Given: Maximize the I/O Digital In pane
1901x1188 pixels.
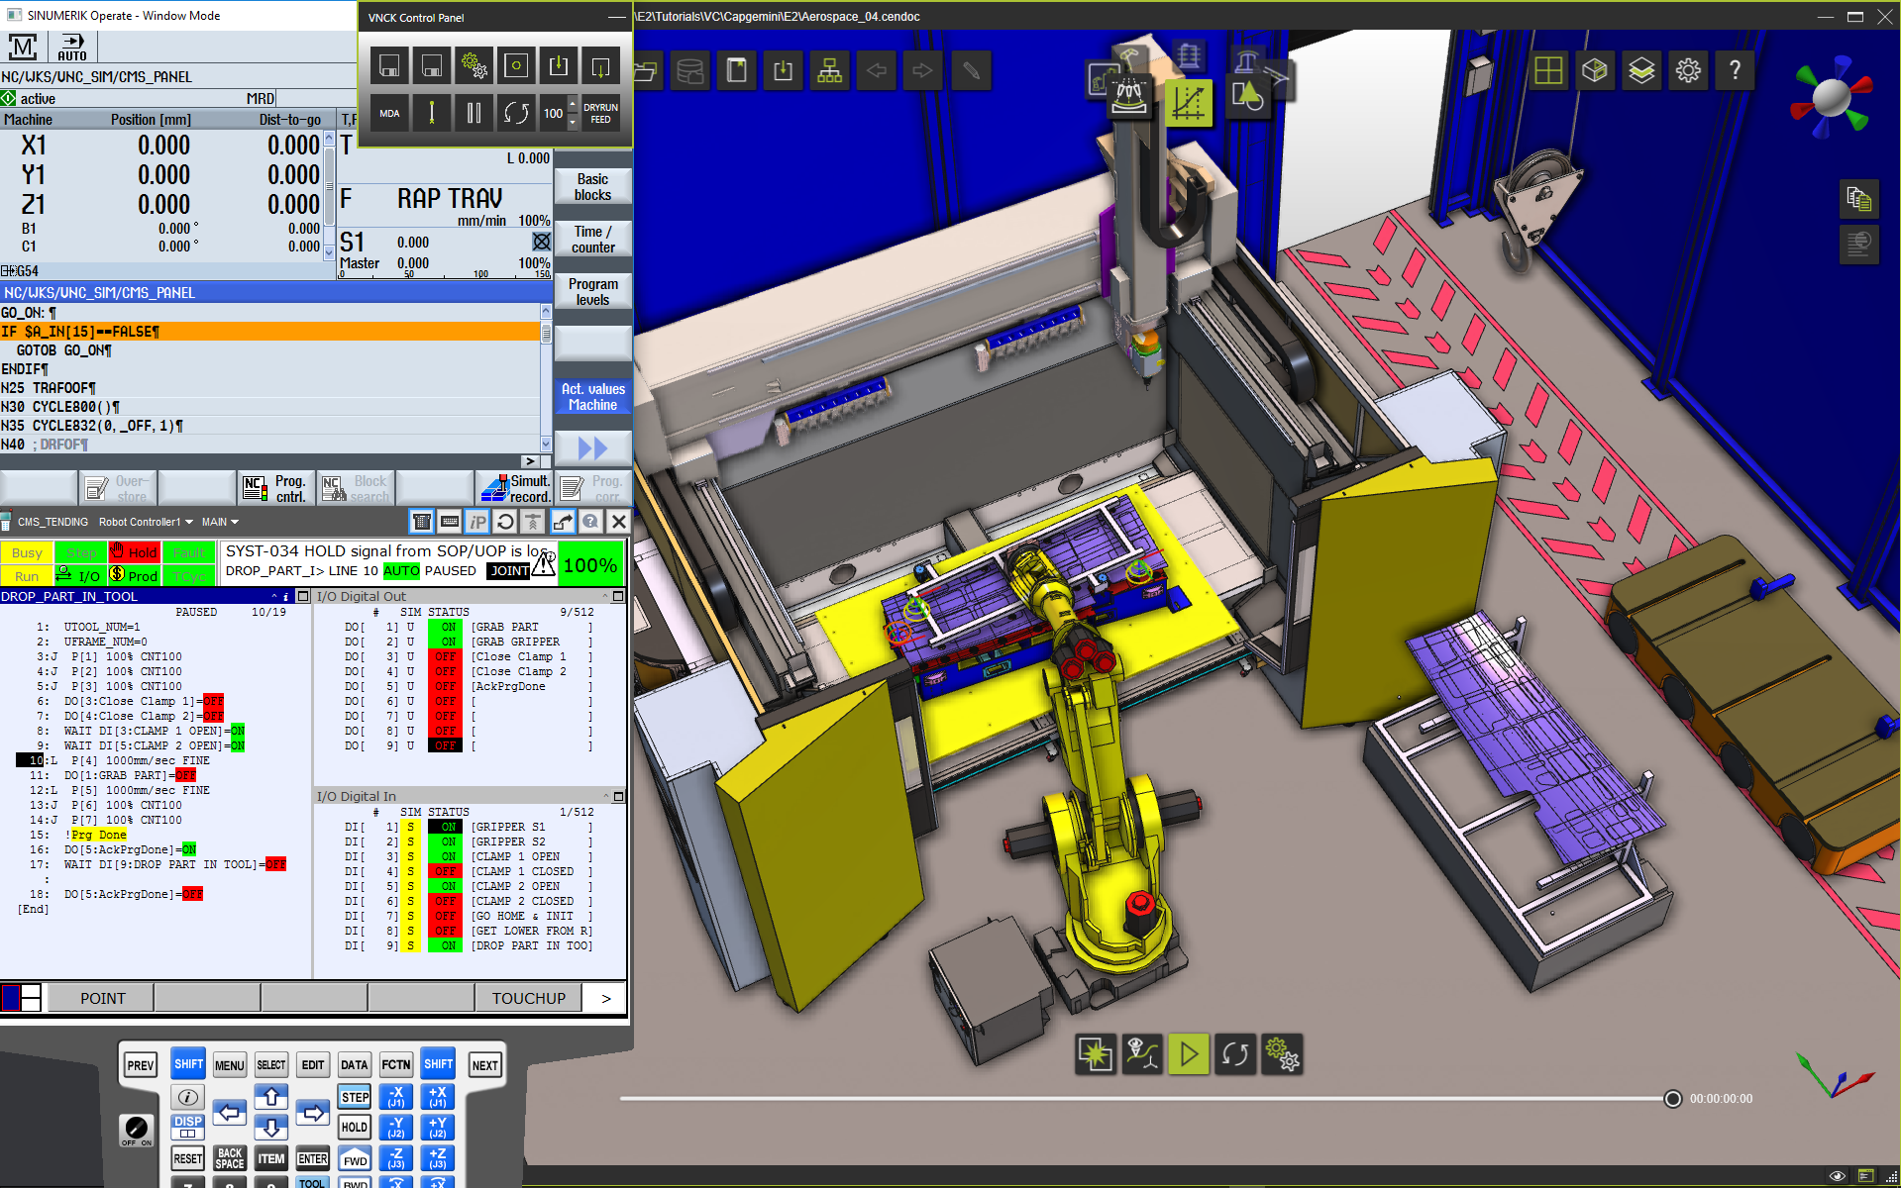Looking at the screenshot, I should pyautogui.click(x=618, y=797).
